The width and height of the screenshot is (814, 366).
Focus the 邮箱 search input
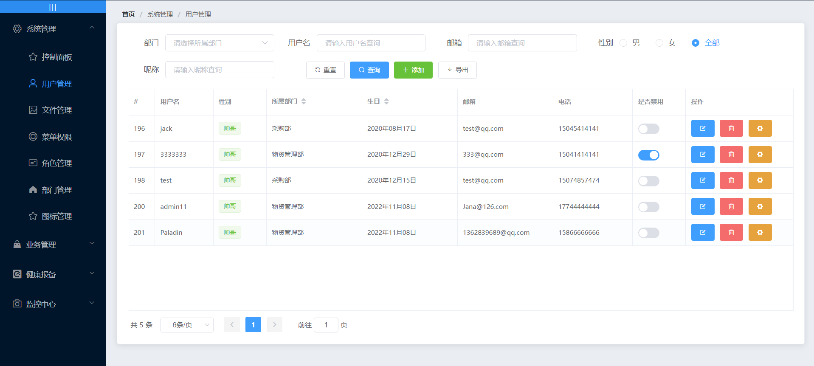click(522, 43)
